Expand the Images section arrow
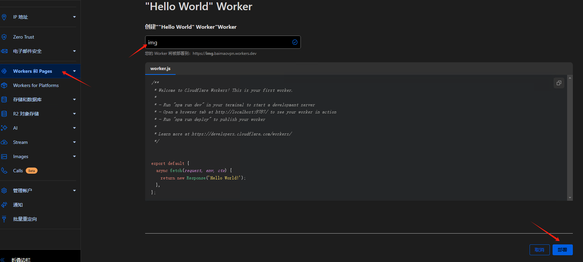Viewport: 583px width, 262px height. [x=74, y=156]
